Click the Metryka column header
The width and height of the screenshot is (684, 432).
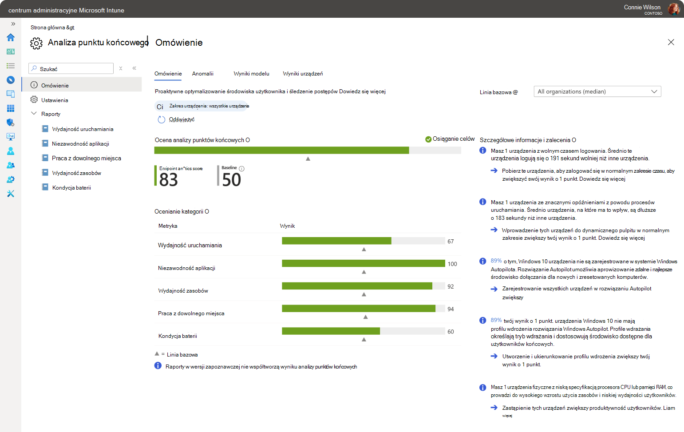point(168,226)
